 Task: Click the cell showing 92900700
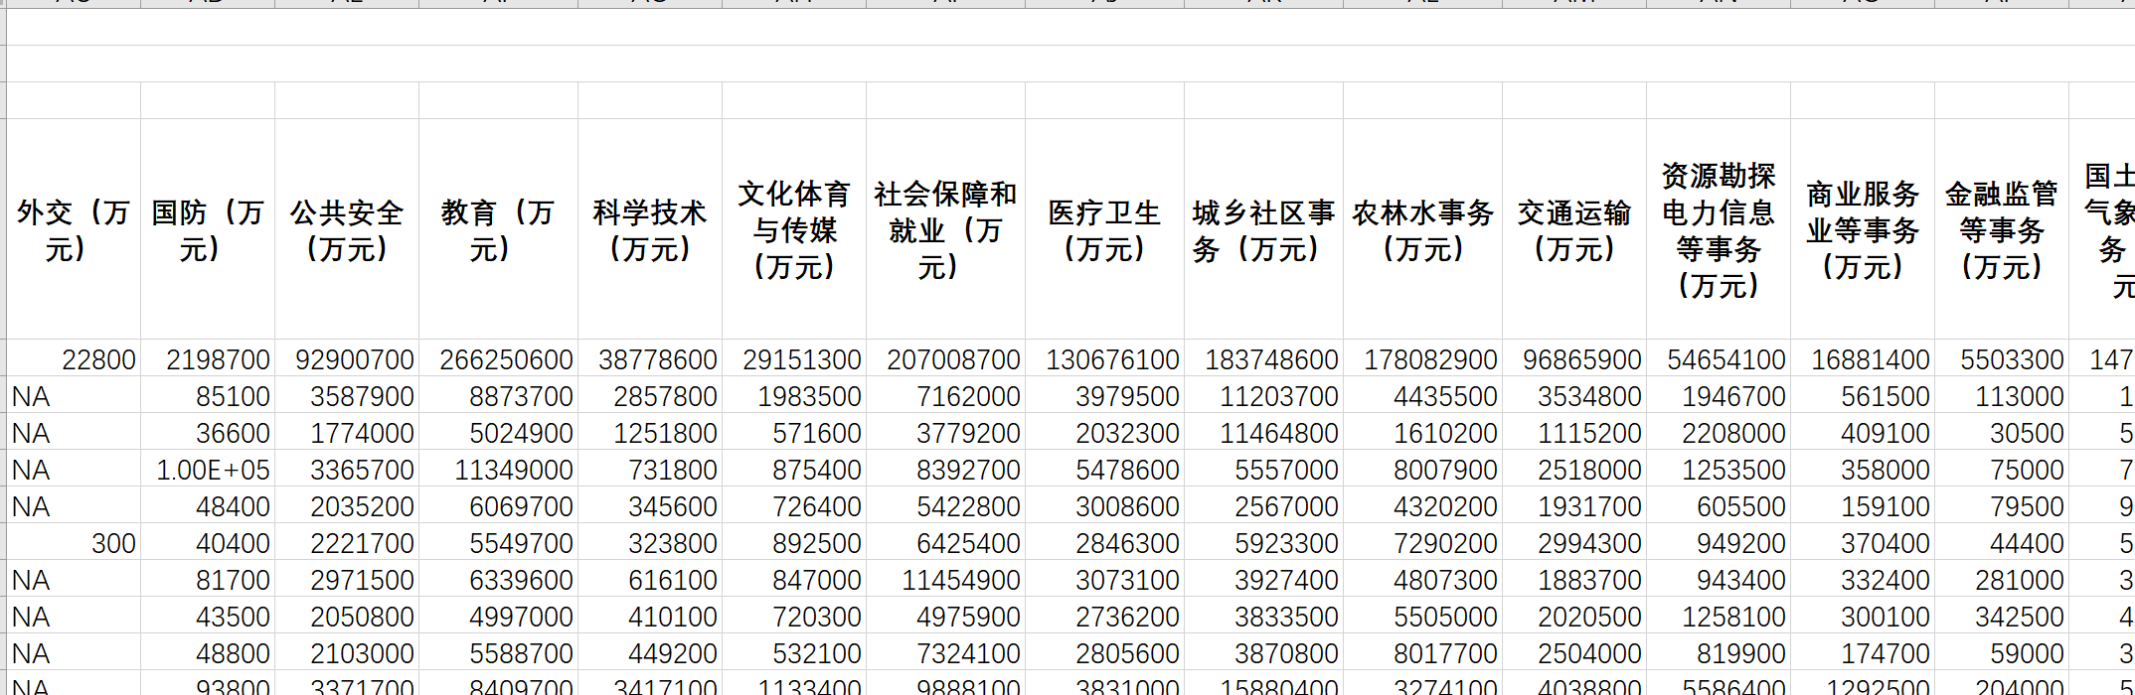point(347,358)
